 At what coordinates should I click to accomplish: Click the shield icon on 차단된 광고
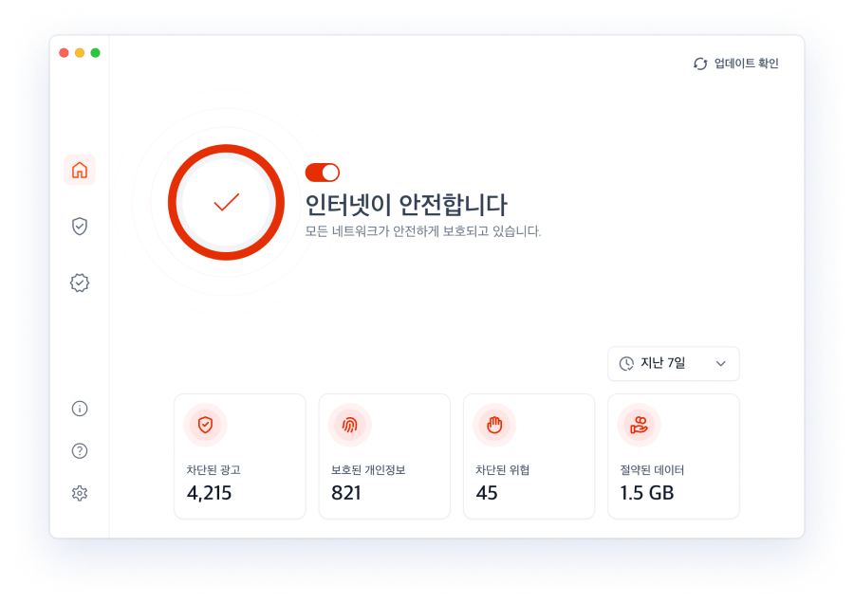[x=205, y=425]
